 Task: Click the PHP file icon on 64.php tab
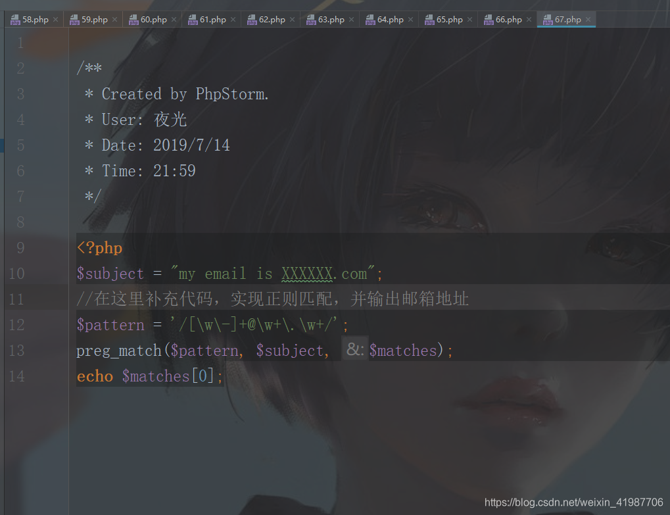370,20
